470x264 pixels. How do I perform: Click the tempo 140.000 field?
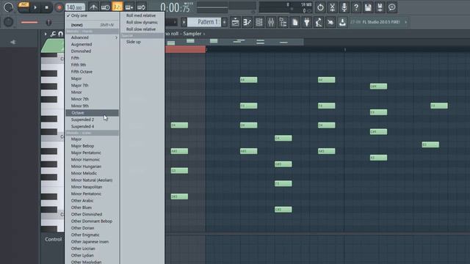75,7
